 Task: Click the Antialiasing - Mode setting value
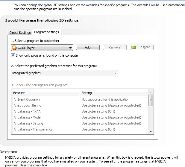point(111,117)
